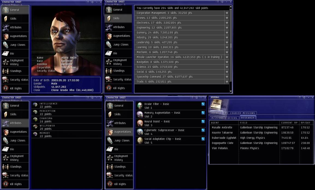Expand the Gunnery skill group
Image resolution: width=315 pixels, height=190 pixels.
[x=227, y=32]
